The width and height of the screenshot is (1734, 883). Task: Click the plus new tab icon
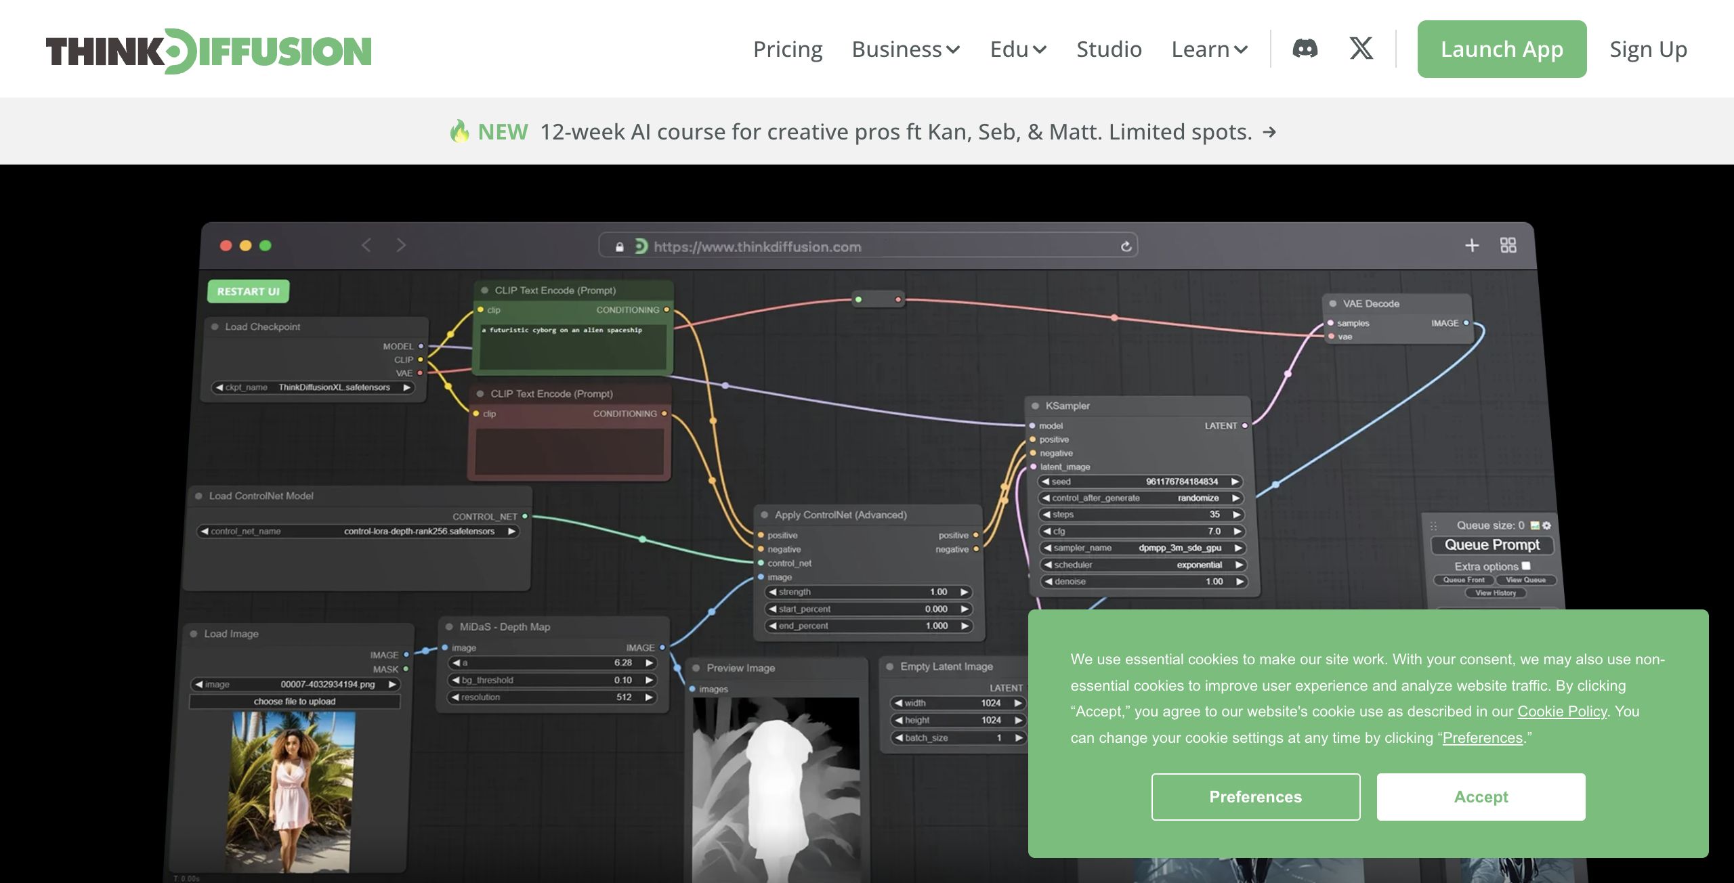[1471, 245]
